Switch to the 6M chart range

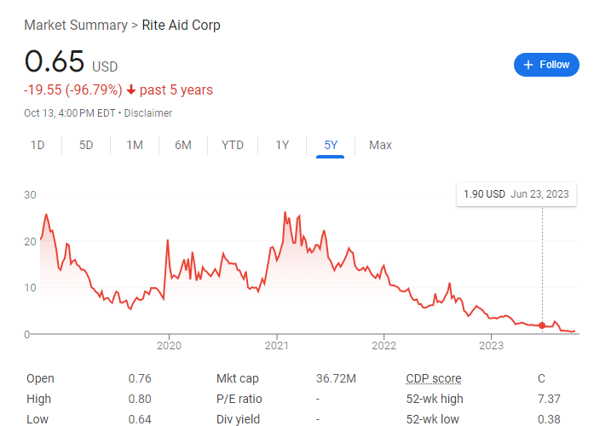pos(183,145)
